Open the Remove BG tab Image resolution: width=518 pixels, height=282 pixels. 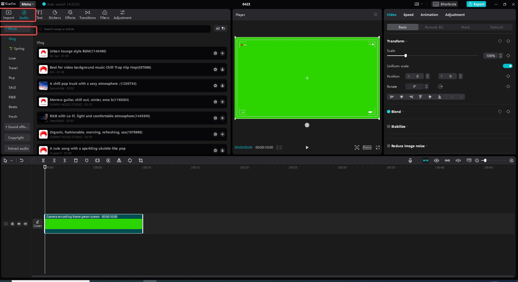coord(434,27)
